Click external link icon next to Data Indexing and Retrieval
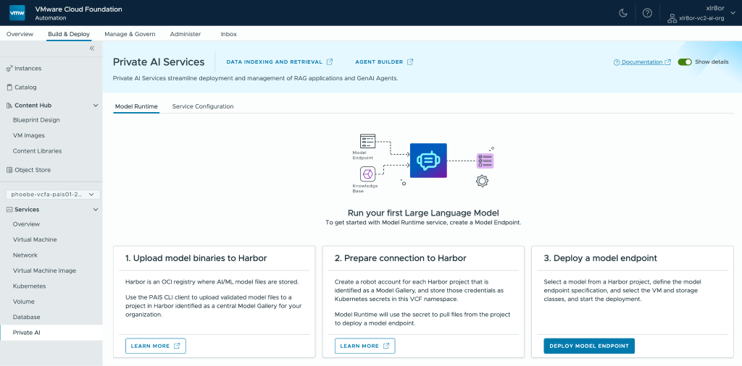The width and height of the screenshot is (742, 366). click(330, 62)
